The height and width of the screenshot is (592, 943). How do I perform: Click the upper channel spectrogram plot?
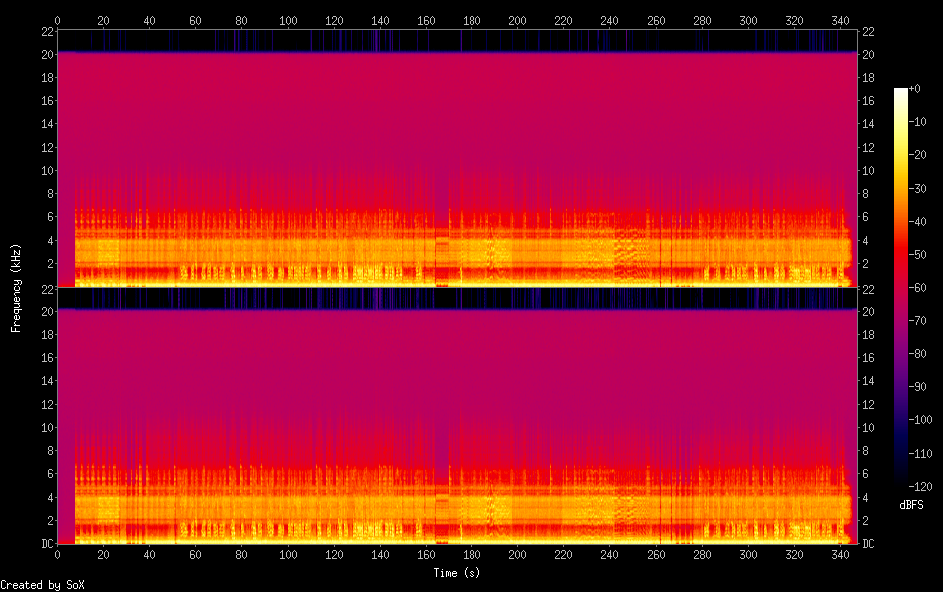[x=458, y=159]
